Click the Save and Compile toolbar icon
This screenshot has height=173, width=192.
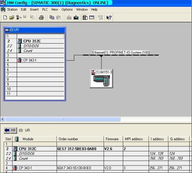click(33, 17)
